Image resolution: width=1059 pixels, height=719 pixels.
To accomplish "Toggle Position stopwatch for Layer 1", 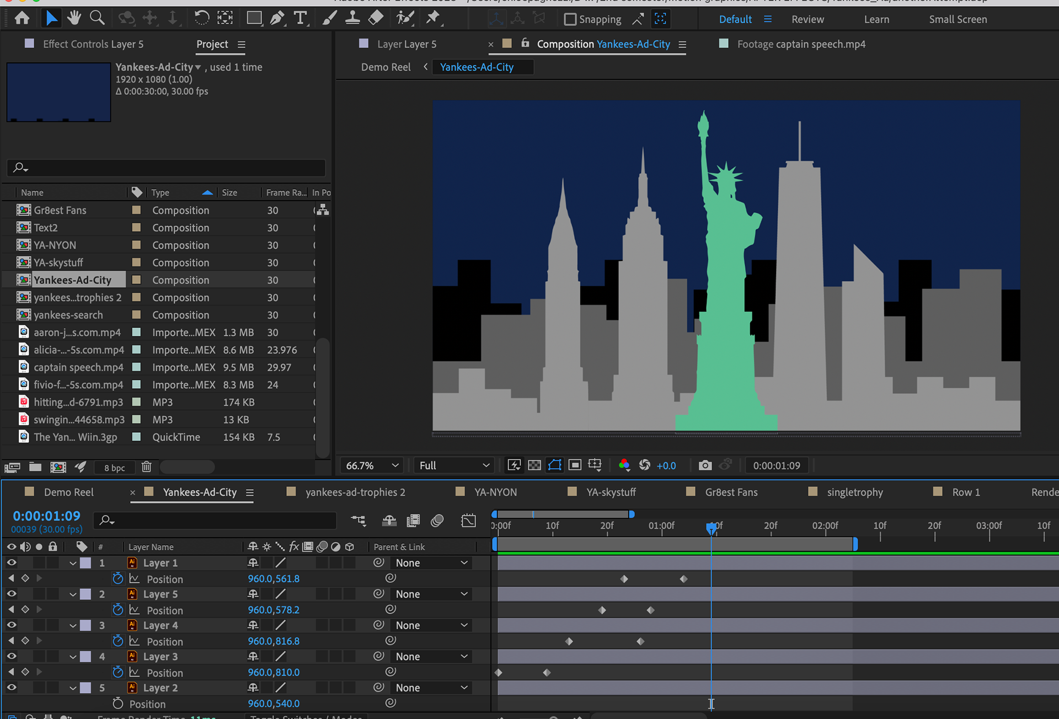I will tap(117, 578).
